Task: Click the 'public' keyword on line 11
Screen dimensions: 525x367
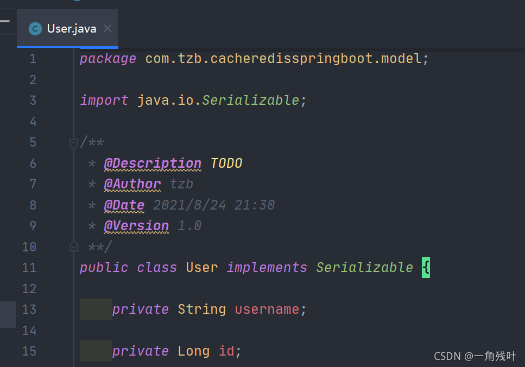Action: [x=104, y=268]
